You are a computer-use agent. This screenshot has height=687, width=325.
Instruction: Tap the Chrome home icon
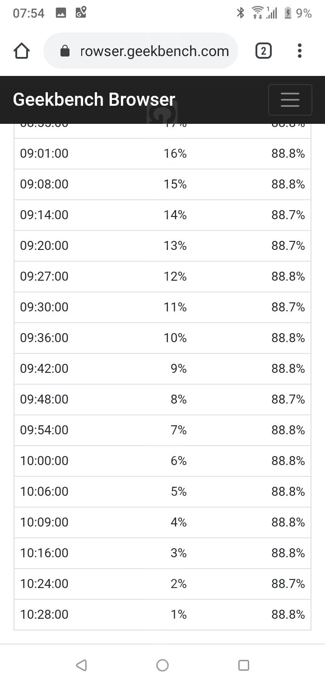coord(22,51)
